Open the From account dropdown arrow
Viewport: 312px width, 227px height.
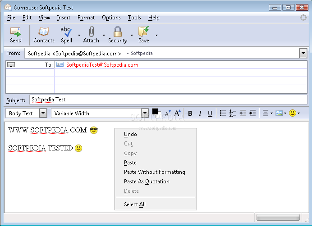(303, 53)
